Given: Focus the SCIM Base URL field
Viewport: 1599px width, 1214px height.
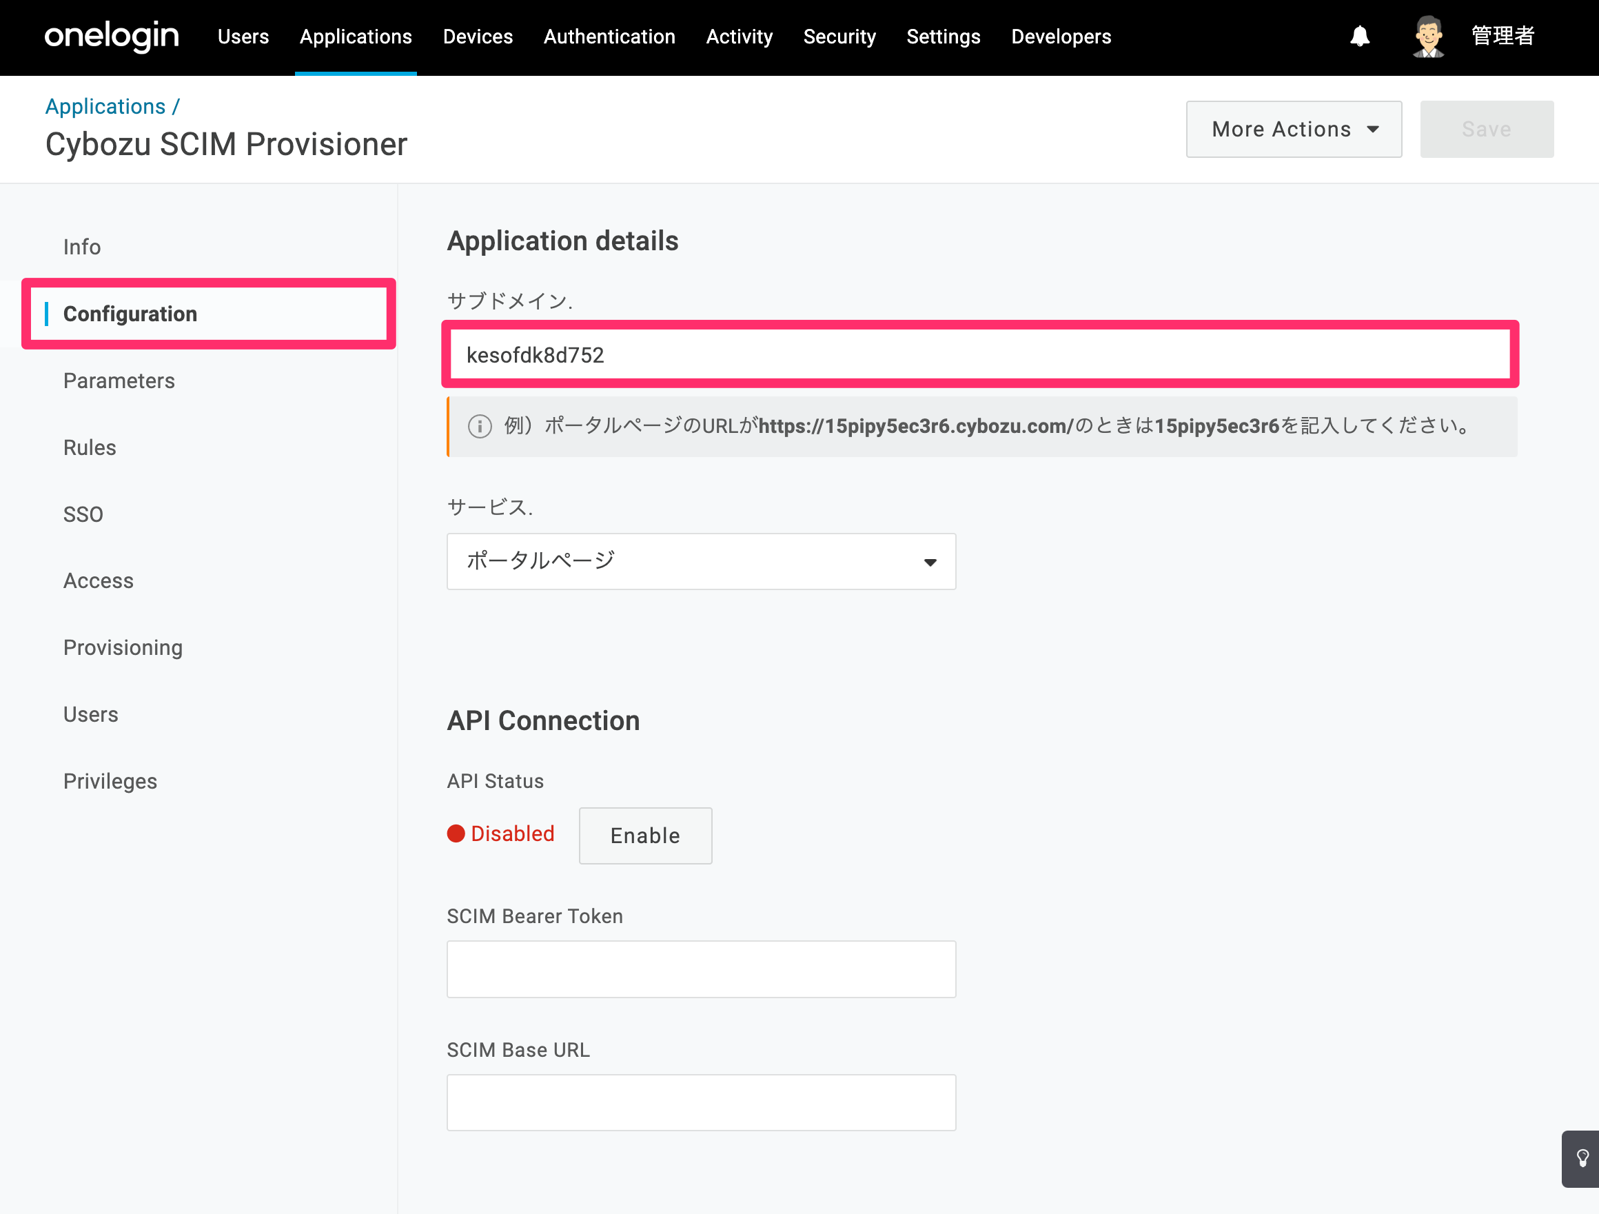Looking at the screenshot, I should coord(701,1102).
